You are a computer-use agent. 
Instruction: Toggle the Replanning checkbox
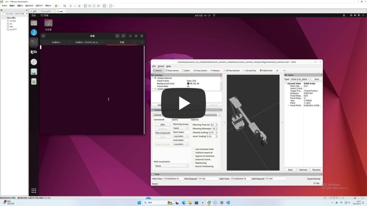194,163
